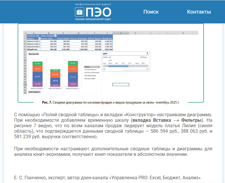Open Канал продаж filter dropdown in pivot table

(55, 36)
